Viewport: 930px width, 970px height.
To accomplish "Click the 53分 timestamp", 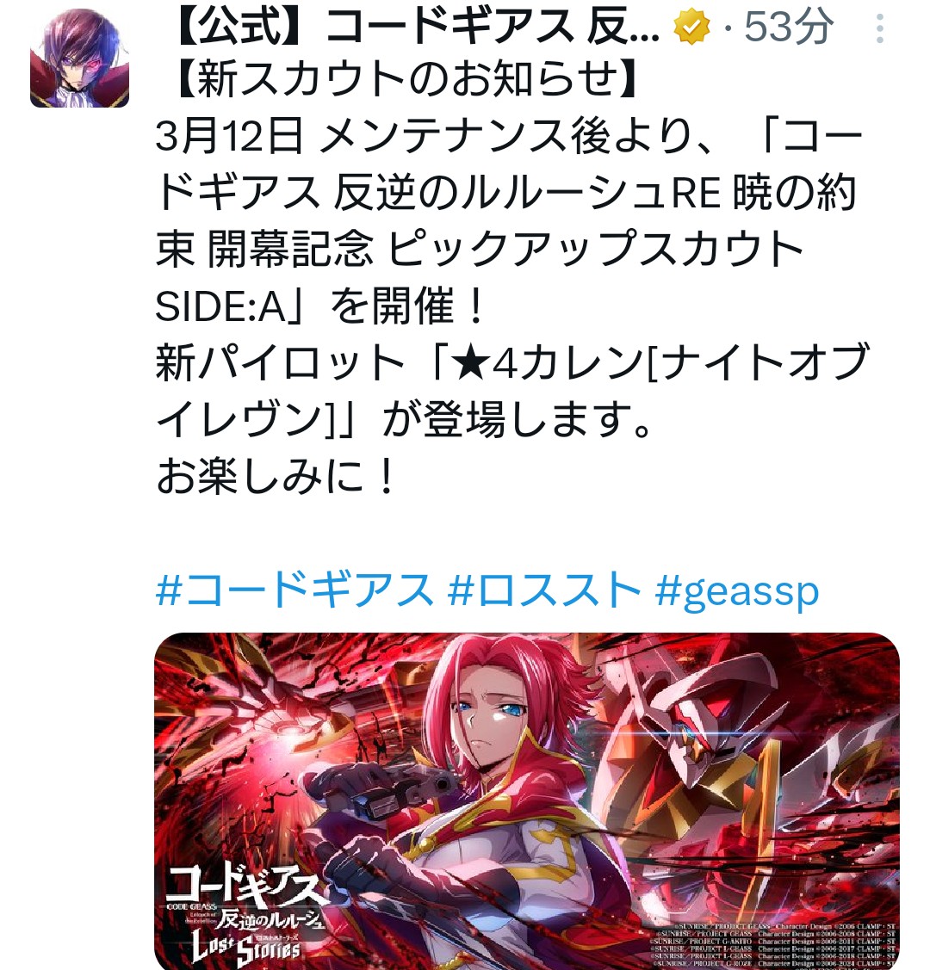I will click(788, 28).
